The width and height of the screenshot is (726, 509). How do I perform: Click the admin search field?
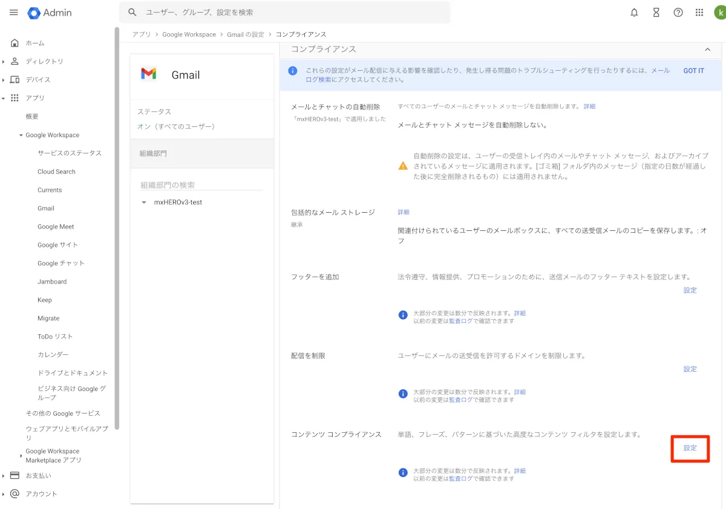290,12
